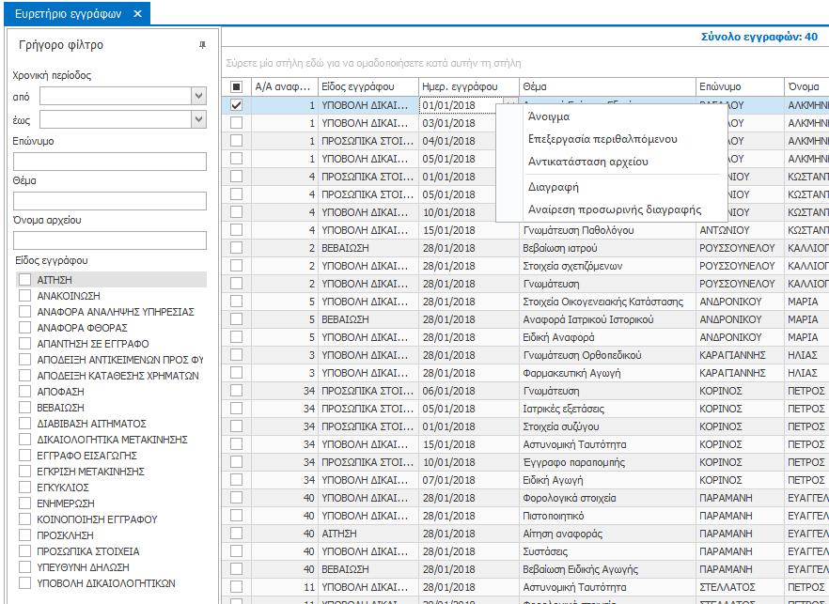Enable ΔΙΚΑΙΟΛΟΓΗΤΙΚΑ ΜΕΤΑΚΙΝΗΣΗΣ filter
This screenshot has width=829, height=604.
pos(24,440)
